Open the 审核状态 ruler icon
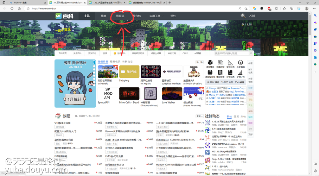 pyautogui.click(x=230, y=63)
